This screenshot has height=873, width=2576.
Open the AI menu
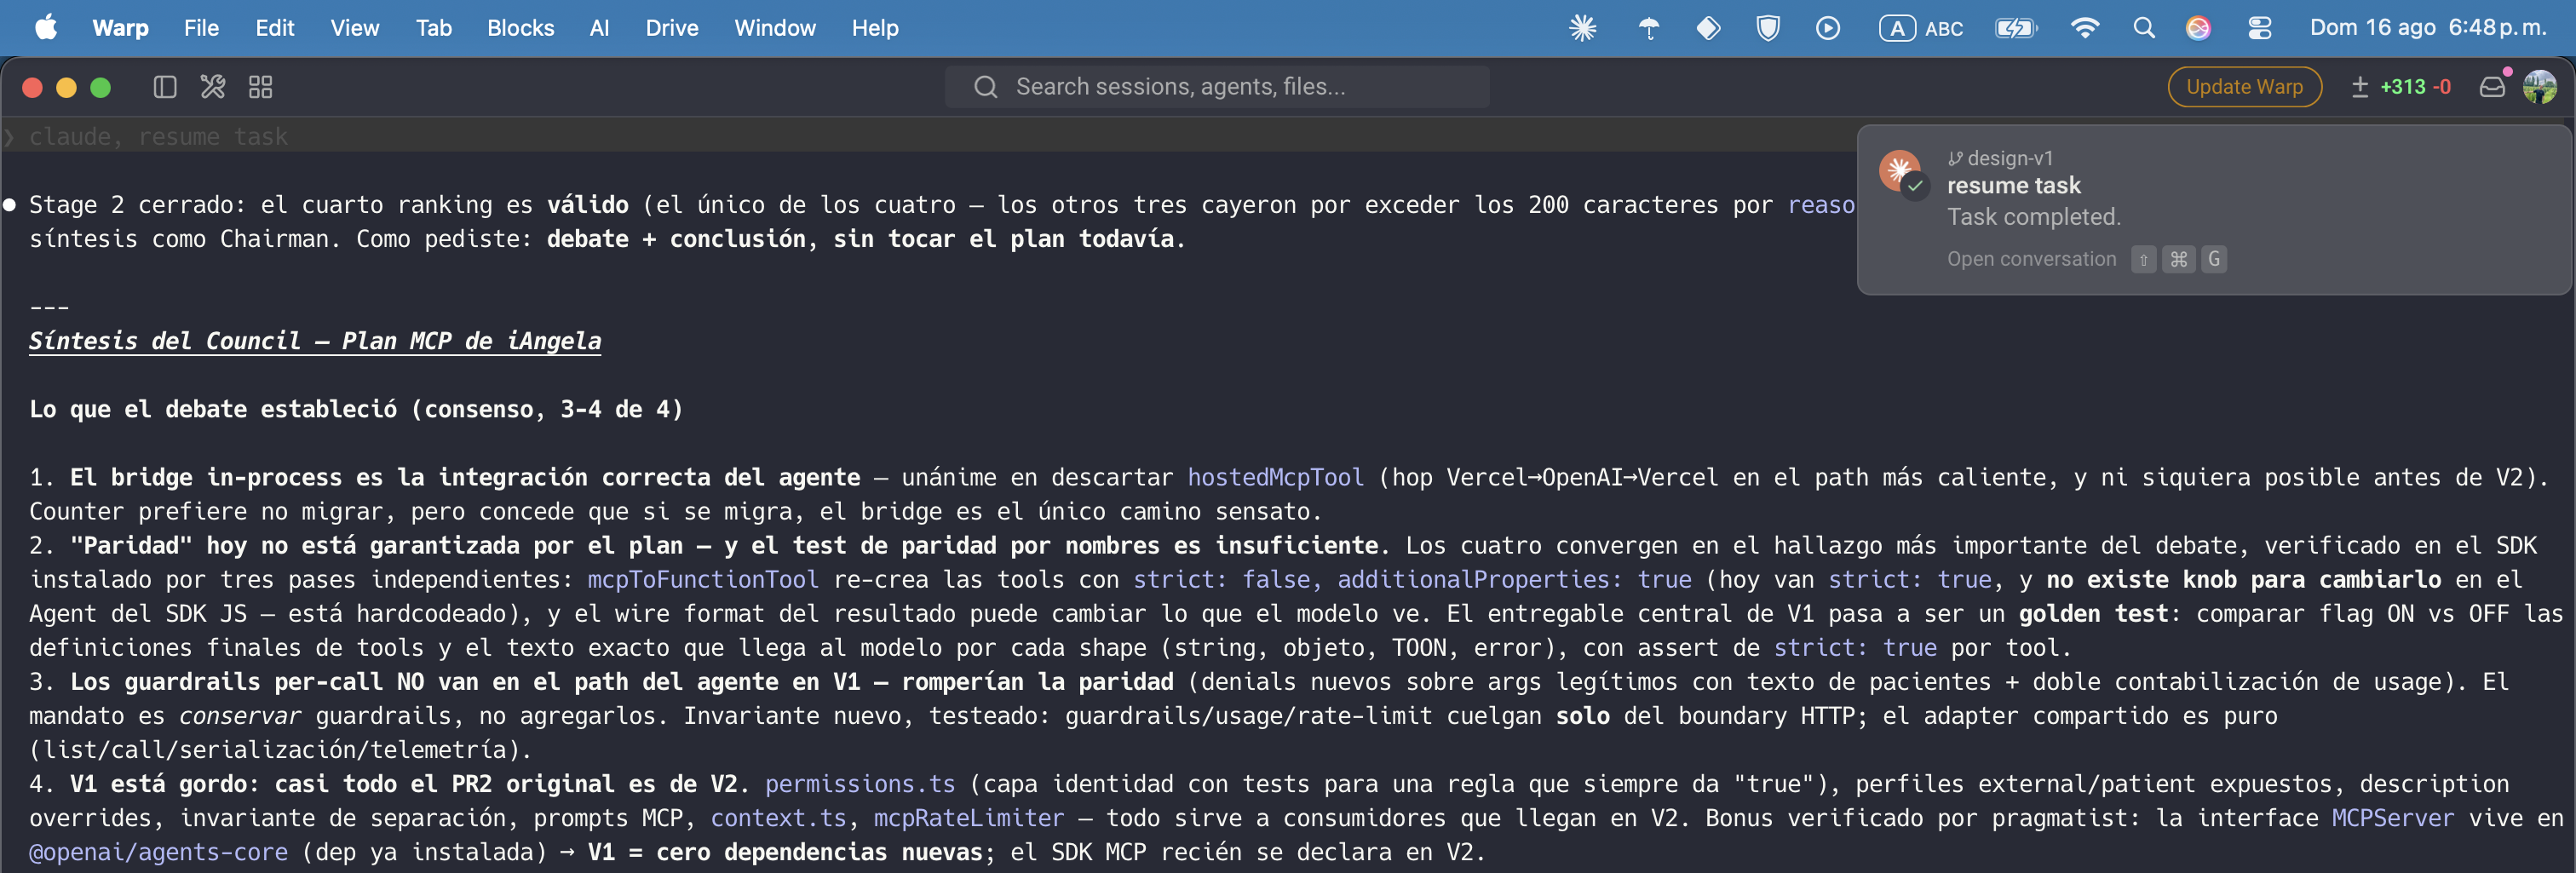coord(599,28)
